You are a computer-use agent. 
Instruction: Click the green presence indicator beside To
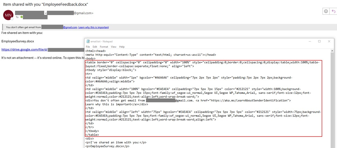(x=22, y=17)
